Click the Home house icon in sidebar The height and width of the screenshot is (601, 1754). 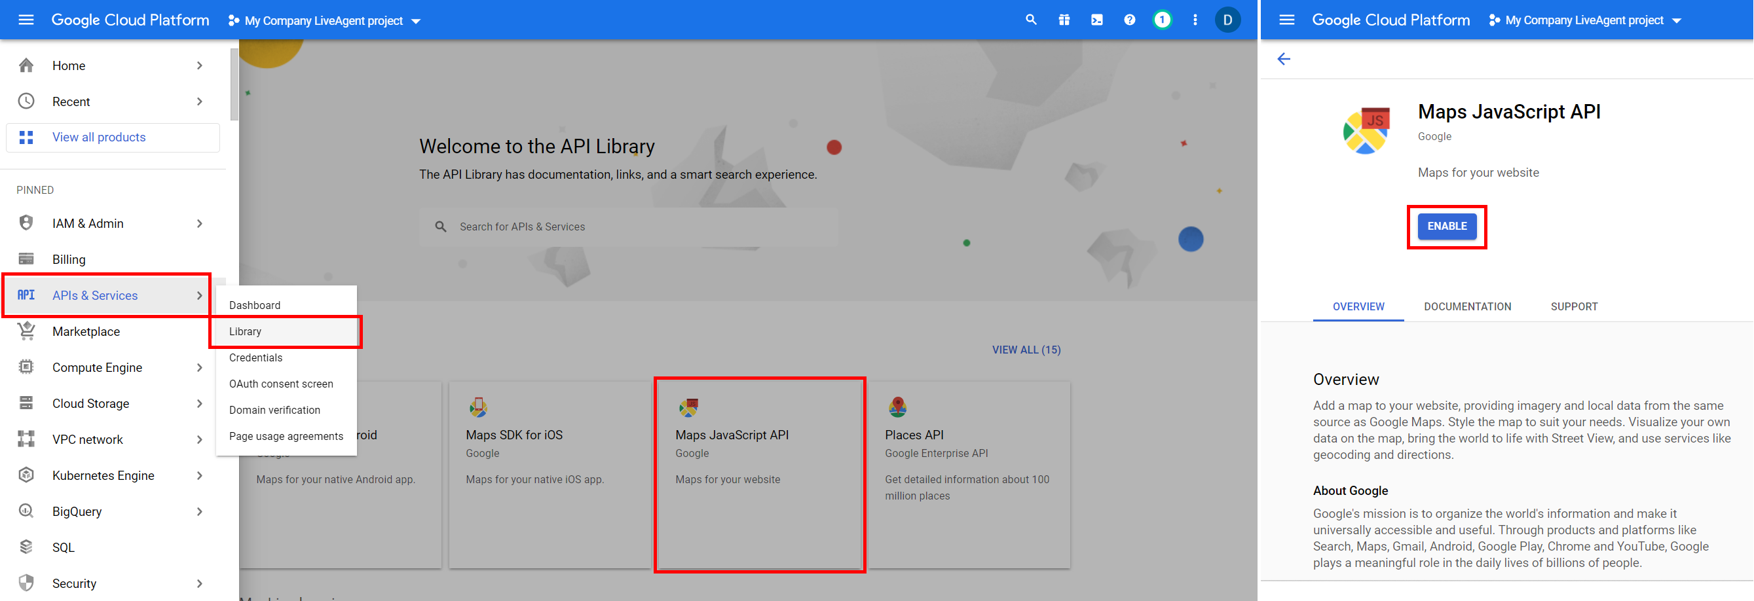[x=26, y=65]
